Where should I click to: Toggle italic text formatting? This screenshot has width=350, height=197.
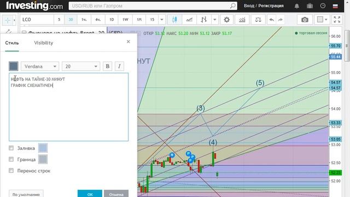click(119, 66)
